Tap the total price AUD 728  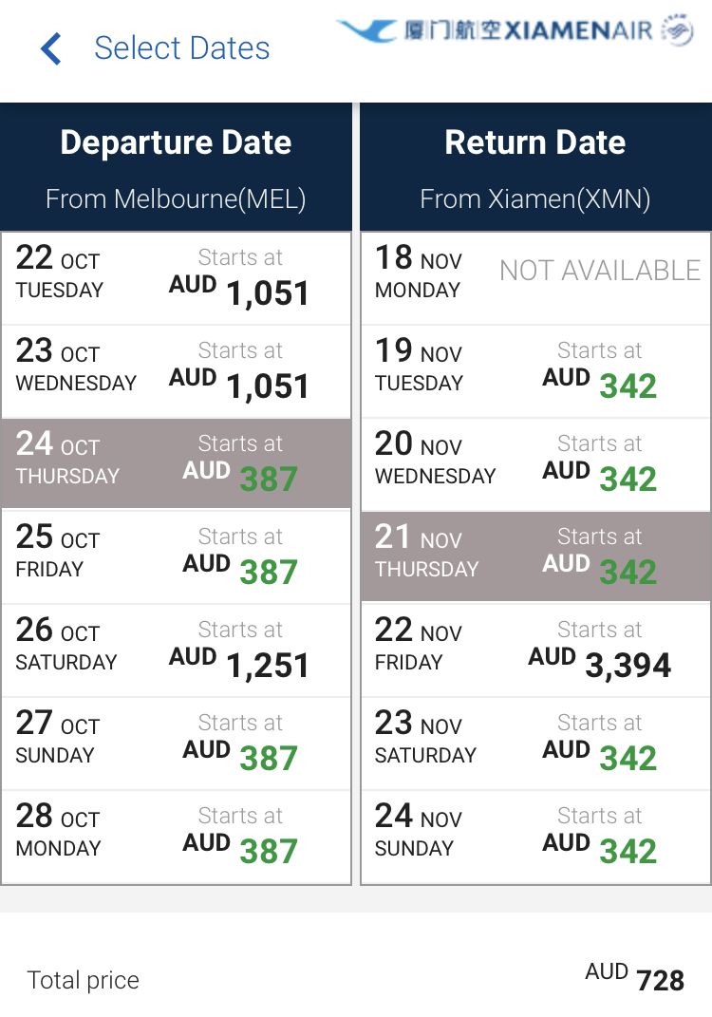pos(634,978)
